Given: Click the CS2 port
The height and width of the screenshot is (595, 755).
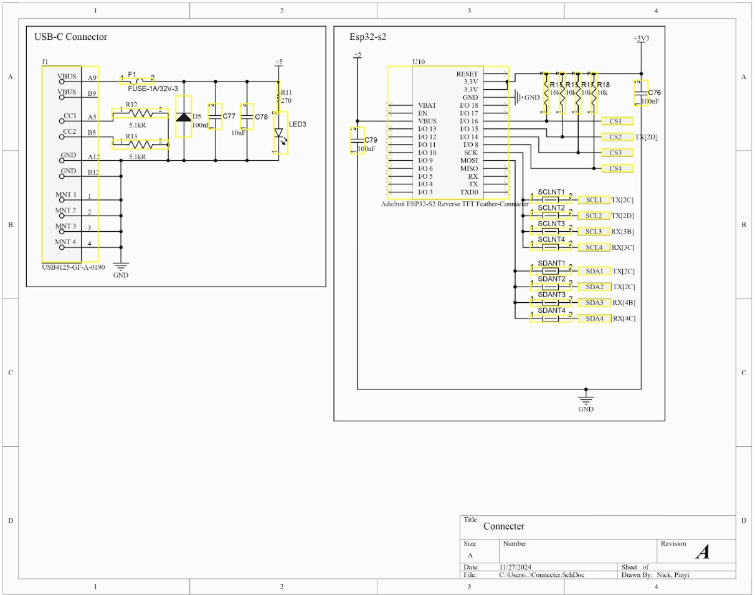Looking at the screenshot, I should [617, 137].
